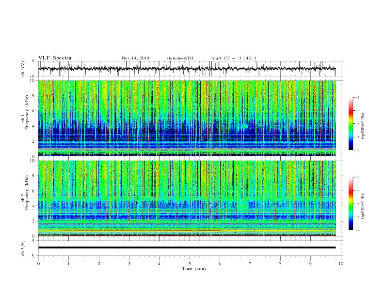Click the "ch.1 Frequency (kHz)" axis label

(25, 112)
